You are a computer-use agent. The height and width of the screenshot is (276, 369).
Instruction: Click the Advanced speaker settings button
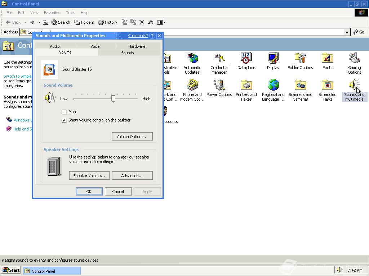coord(132,176)
